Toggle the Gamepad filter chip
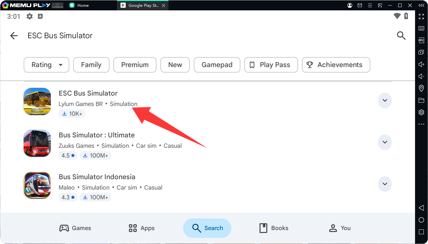 217,65
